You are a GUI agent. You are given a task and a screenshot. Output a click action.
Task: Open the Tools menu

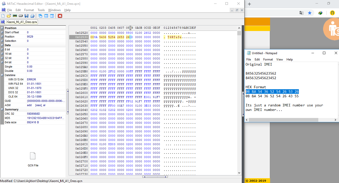[x=41, y=10]
